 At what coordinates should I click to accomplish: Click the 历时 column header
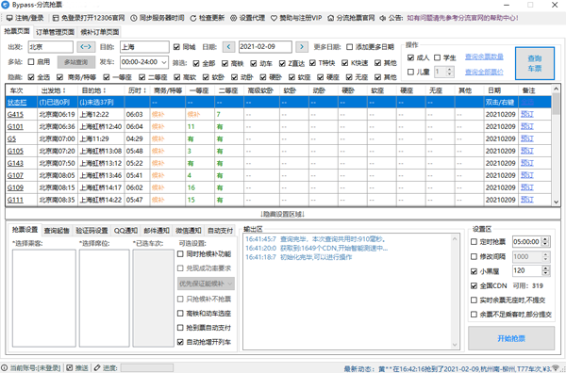pyautogui.click(x=137, y=90)
